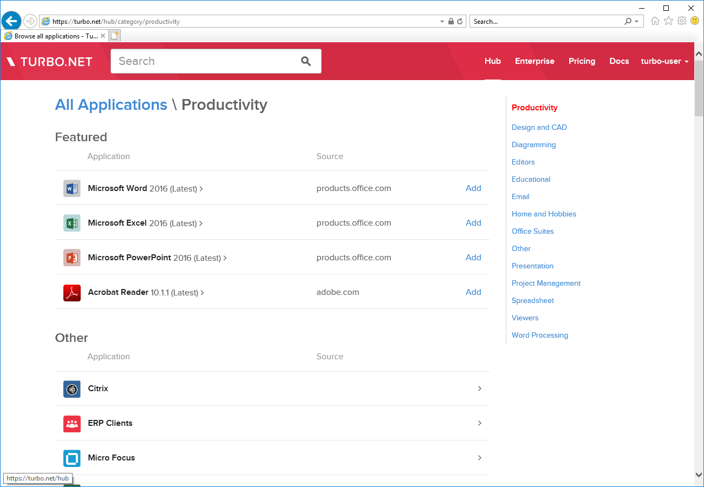Click the Citrix application icon

point(71,388)
